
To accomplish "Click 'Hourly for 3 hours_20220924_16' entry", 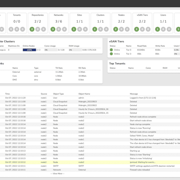I will 93,109.
